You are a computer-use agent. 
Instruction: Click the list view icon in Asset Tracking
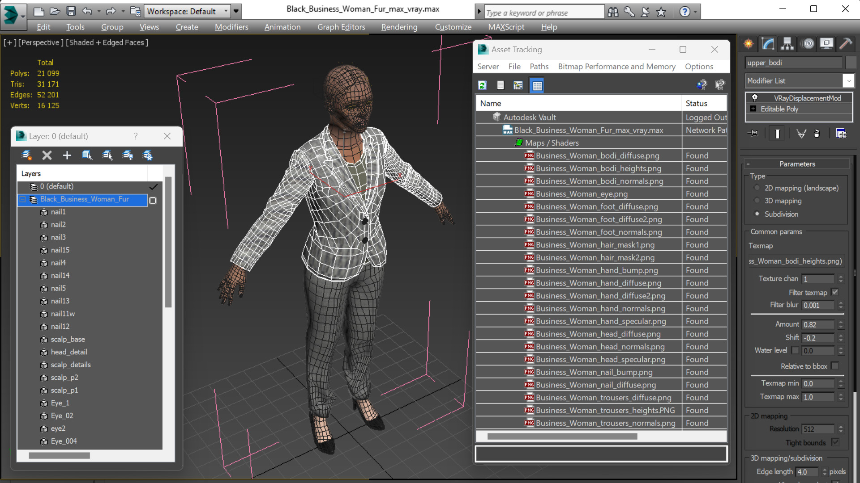500,85
